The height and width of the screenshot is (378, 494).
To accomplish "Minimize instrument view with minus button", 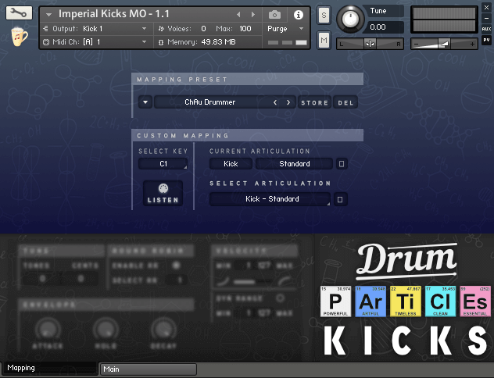I will [x=486, y=18].
